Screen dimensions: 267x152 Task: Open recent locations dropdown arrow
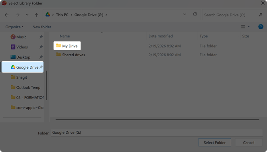(x=27, y=15)
